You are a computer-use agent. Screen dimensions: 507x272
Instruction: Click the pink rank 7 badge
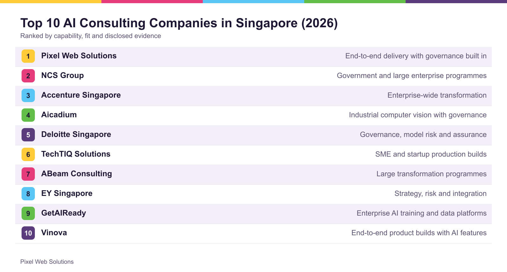coord(28,174)
